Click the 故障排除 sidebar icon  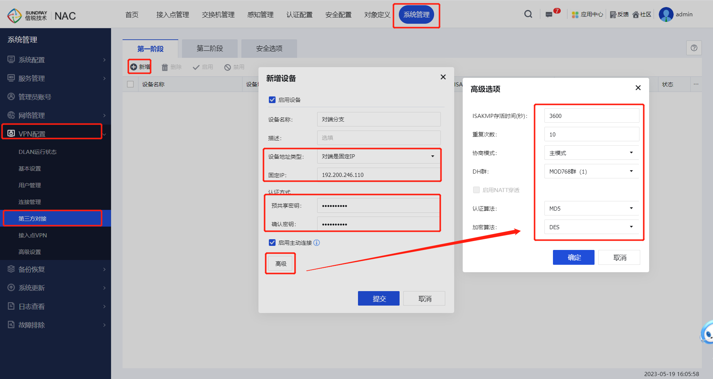click(x=11, y=324)
